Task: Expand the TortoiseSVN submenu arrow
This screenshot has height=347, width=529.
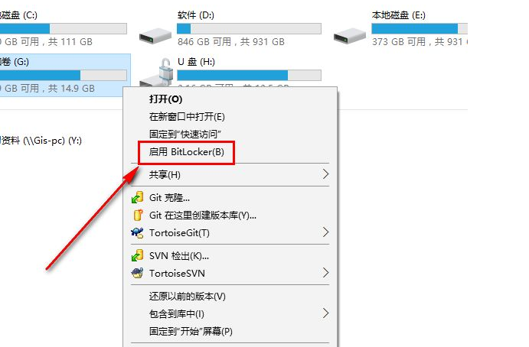Action: (x=325, y=273)
